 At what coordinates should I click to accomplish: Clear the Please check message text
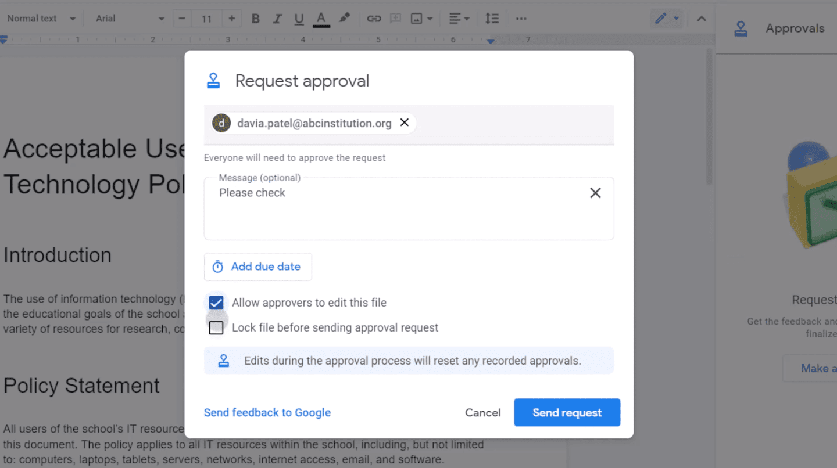click(x=595, y=193)
